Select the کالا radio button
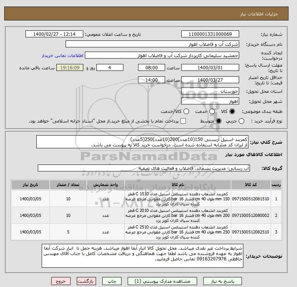The height and width of the screenshot is (287, 297). point(232,111)
